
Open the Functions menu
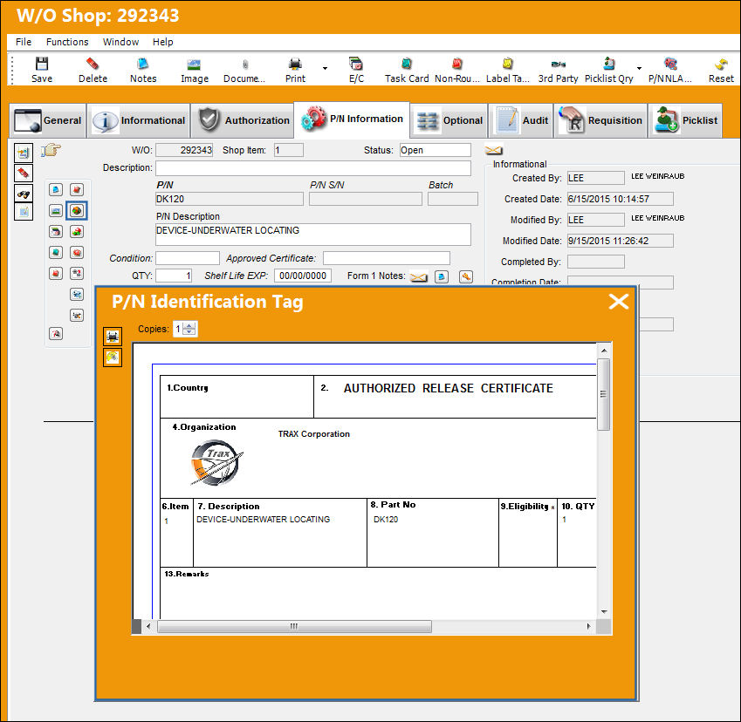click(x=67, y=42)
